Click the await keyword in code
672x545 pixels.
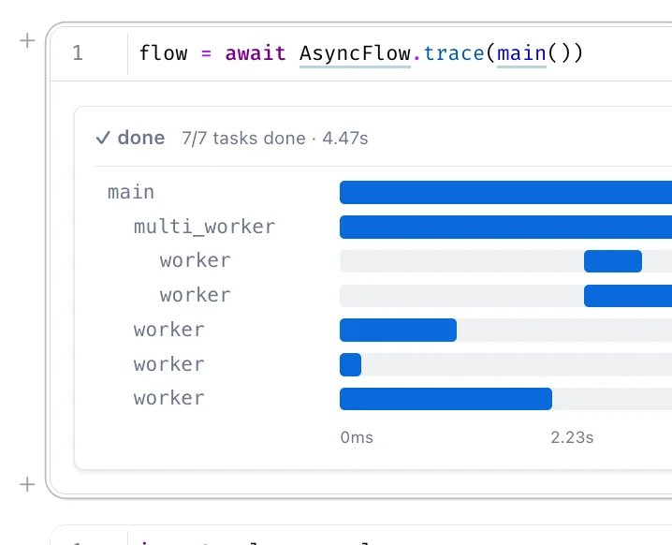256,53
